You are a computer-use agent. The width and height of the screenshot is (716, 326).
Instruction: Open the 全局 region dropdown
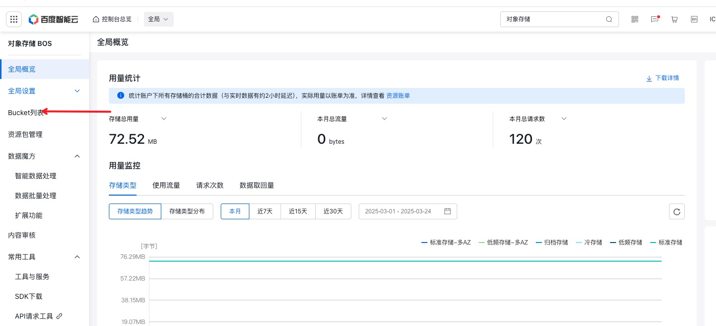pyautogui.click(x=158, y=19)
